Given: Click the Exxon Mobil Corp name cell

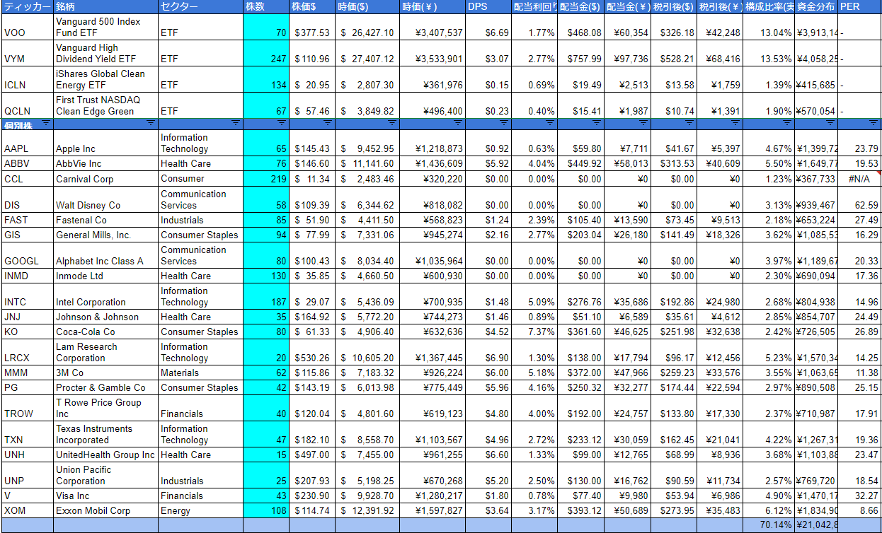Looking at the screenshot, I should coord(105,510).
